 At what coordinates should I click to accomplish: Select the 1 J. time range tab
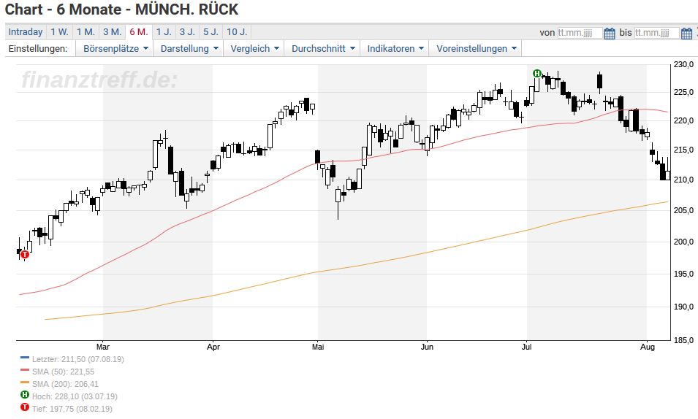coord(164,32)
